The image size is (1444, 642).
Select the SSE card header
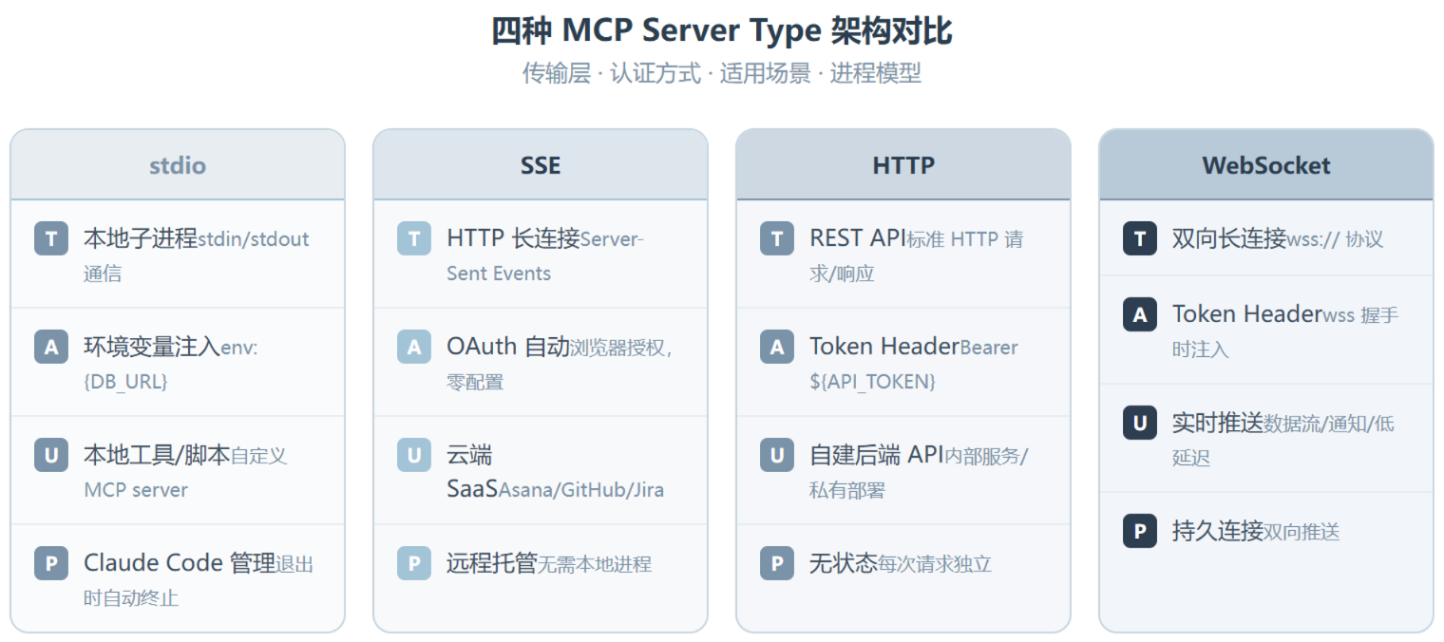click(x=541, y=165)
